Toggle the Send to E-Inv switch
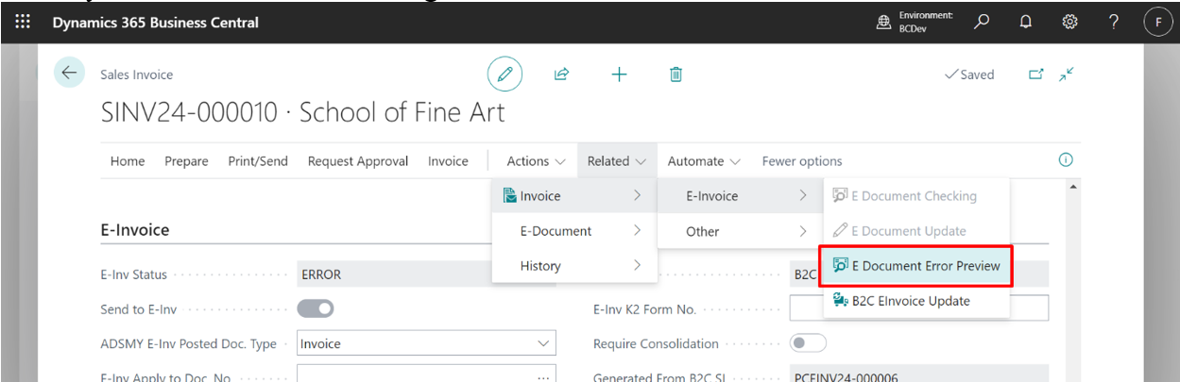The height and width of the screenshot is (382, 1180). [x=316, y=308]
